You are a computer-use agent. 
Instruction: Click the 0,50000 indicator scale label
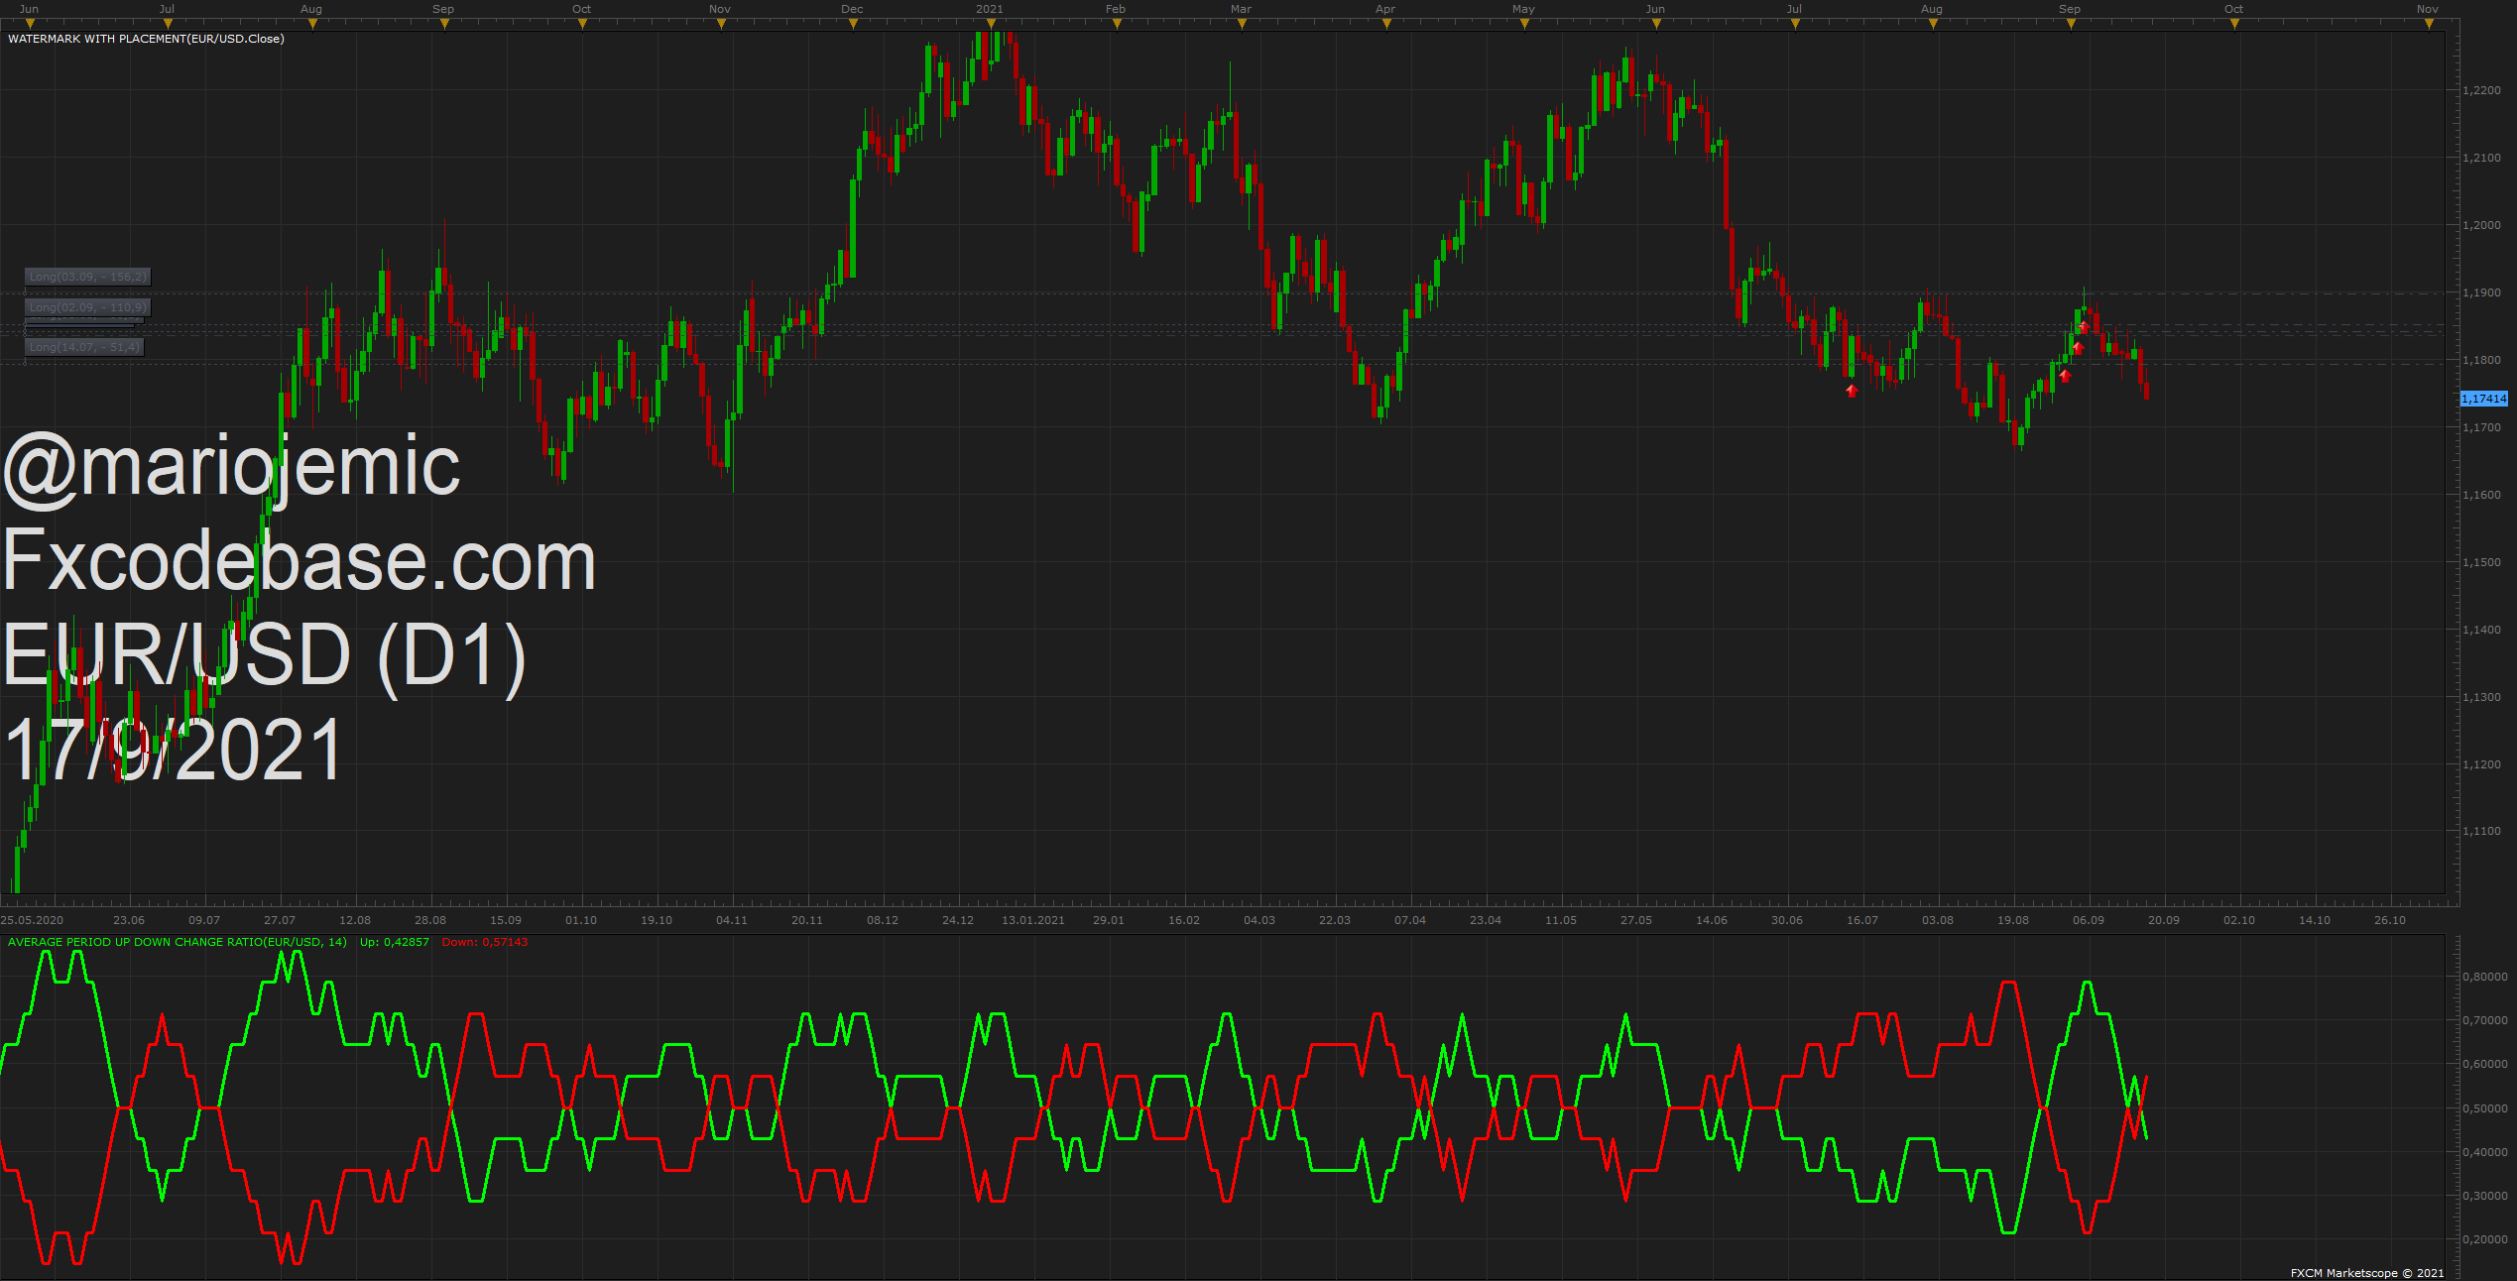pos(2485,1108)
